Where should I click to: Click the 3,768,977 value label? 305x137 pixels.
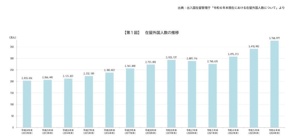pos(274,38)
